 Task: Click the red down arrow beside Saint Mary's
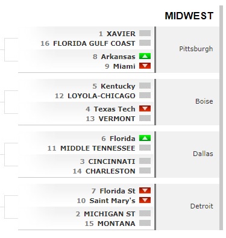click(x=145, y=200)
